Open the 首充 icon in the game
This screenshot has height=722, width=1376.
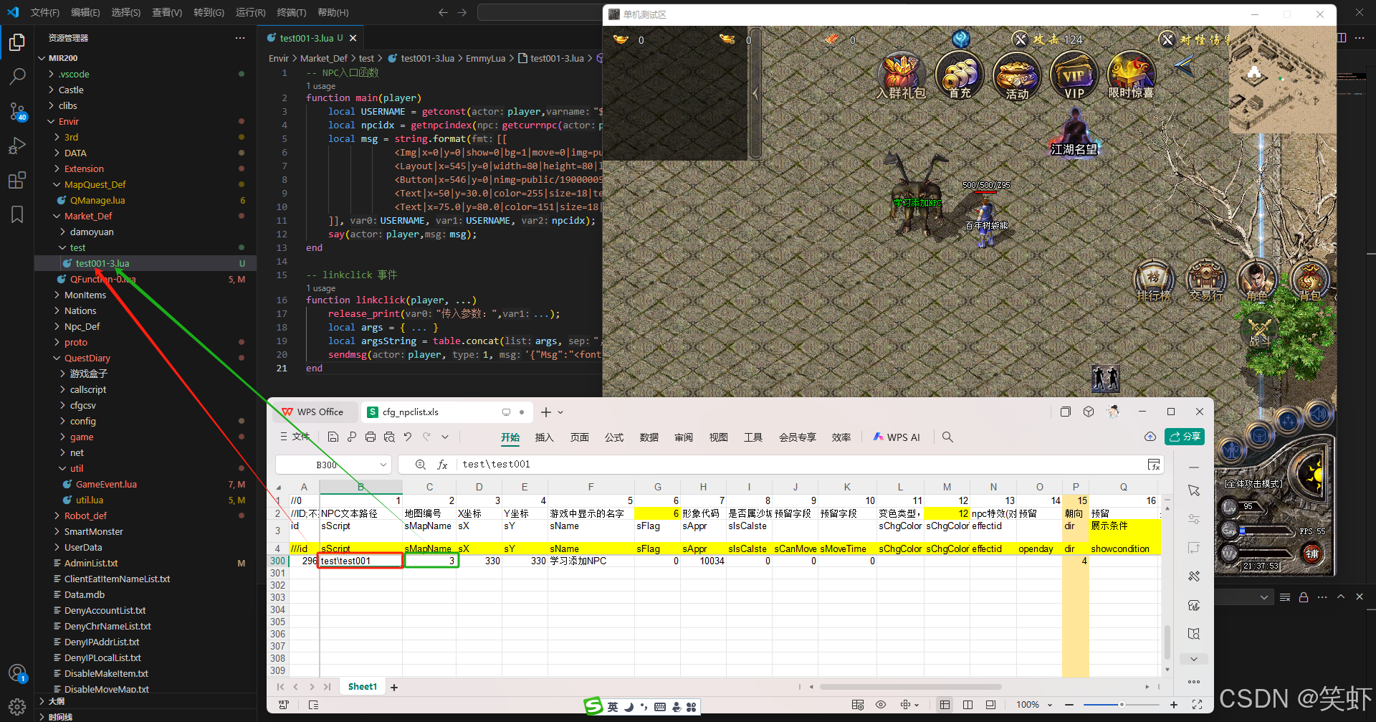tap(960, 75)
